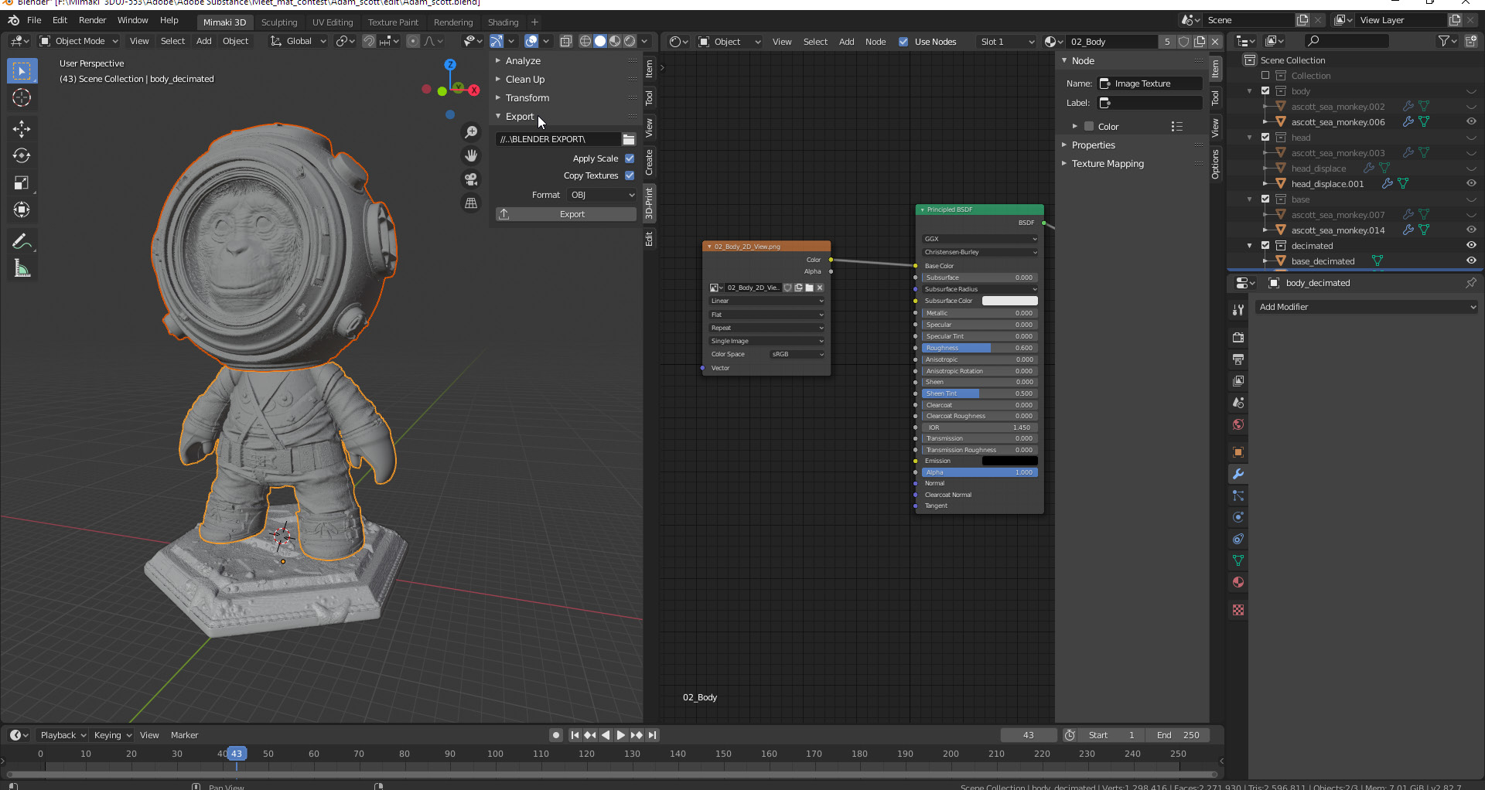Expand the Analyze panel
This screenshot has width=1485, height=790.
[523, 61]
